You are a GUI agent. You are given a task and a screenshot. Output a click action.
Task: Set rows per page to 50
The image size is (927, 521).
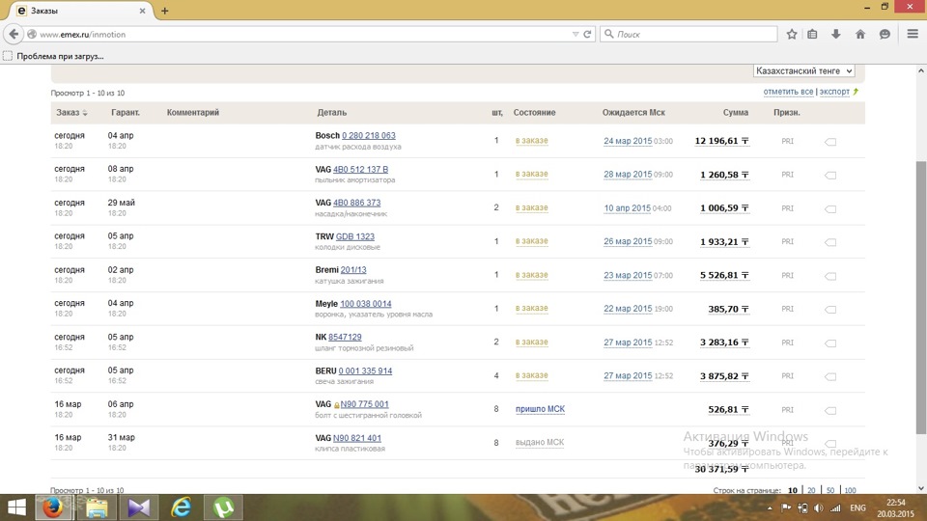pos(830,490)
